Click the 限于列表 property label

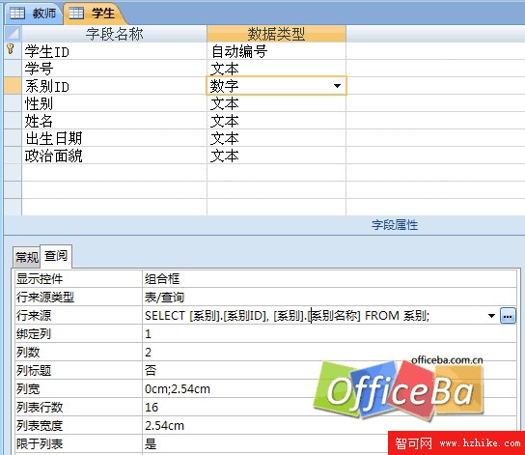point(40,444)
